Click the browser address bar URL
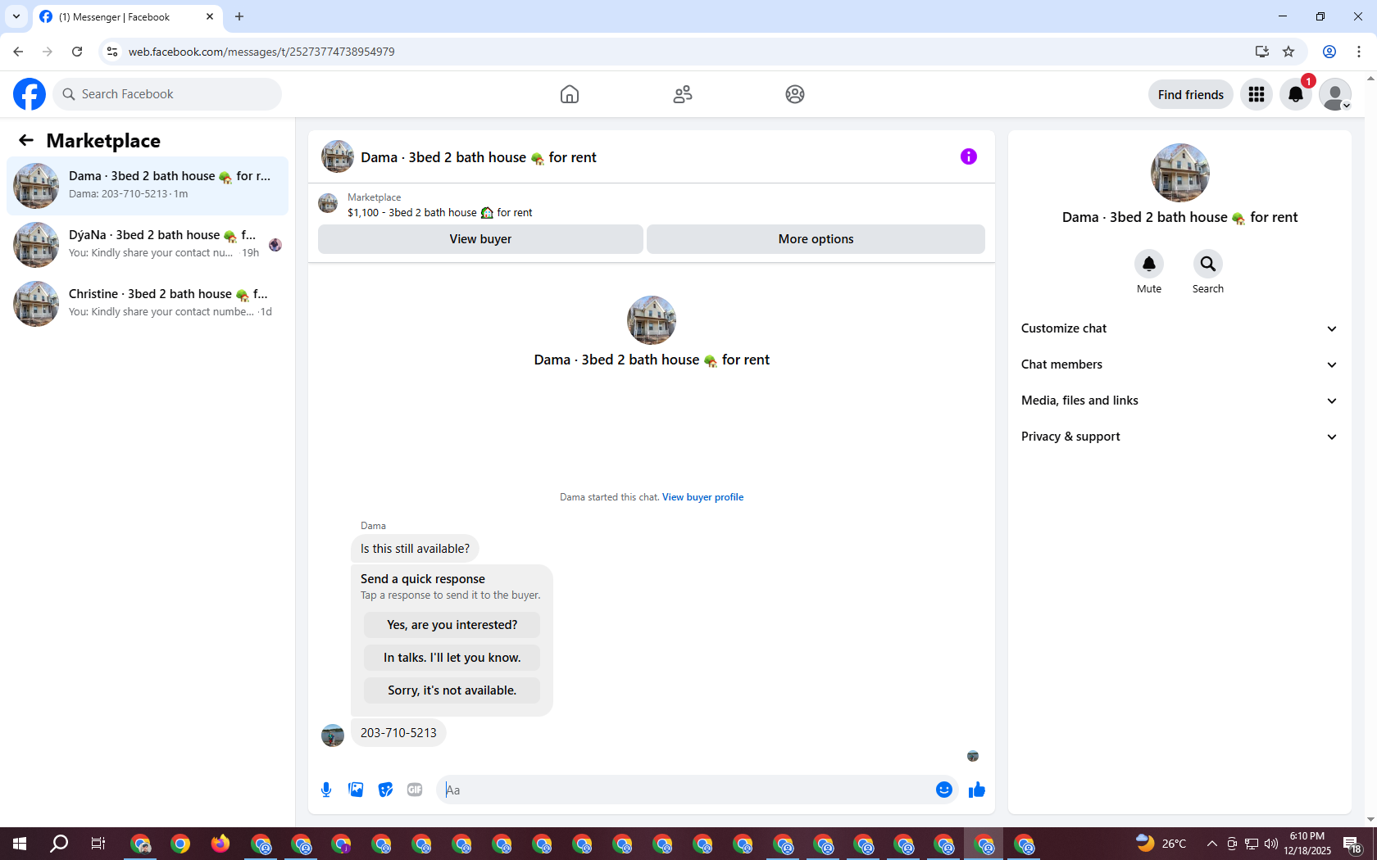Viewport: 1377px width, 860px height. coord(261,52)
